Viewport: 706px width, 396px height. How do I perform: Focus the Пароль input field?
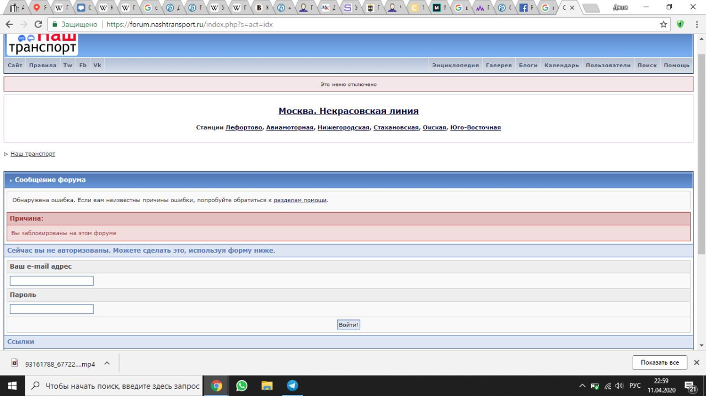coord(52,309)
